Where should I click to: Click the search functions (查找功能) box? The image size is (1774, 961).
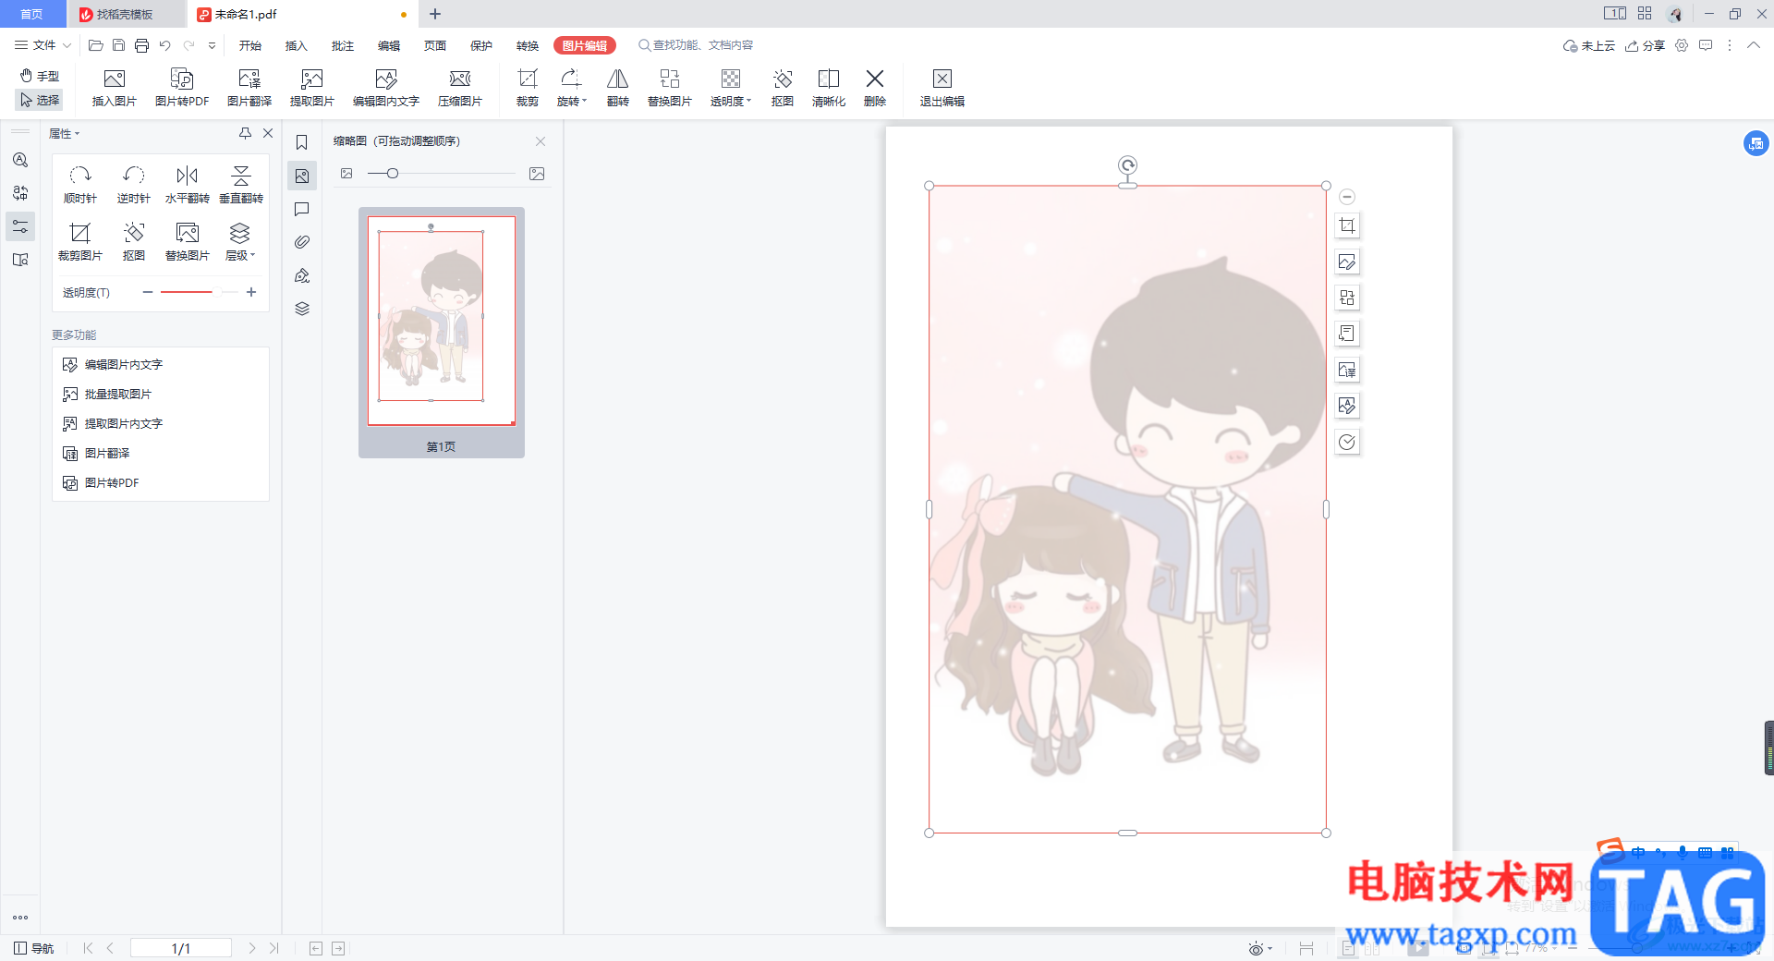point(696,45)
